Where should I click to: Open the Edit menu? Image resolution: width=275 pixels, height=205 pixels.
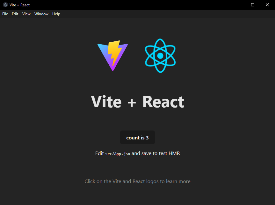15,14
